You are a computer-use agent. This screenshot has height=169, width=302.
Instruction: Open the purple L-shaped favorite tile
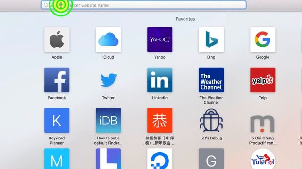[108, 159]
